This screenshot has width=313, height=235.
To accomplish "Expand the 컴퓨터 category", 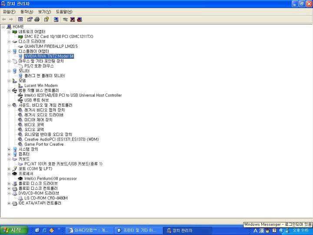I will pos(9,154).
